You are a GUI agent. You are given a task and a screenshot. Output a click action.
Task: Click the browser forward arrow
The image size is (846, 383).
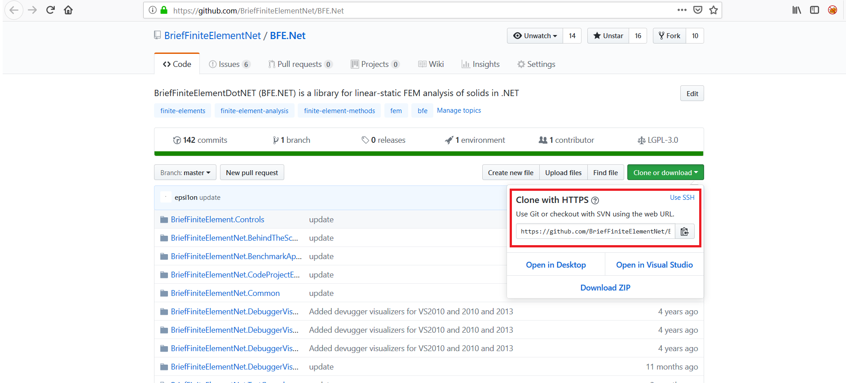point(32,10)
